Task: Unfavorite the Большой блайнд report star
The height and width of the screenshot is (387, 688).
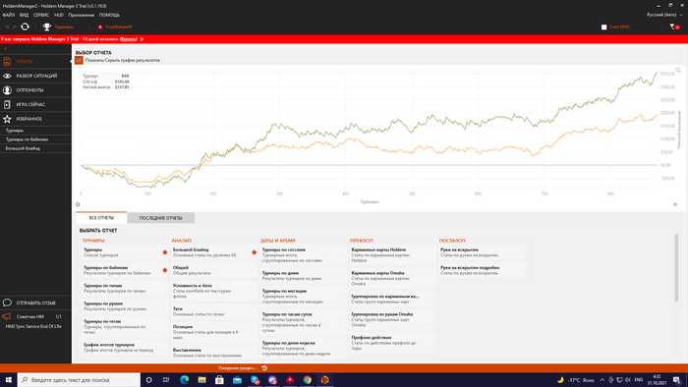Action: coord(254,252)
